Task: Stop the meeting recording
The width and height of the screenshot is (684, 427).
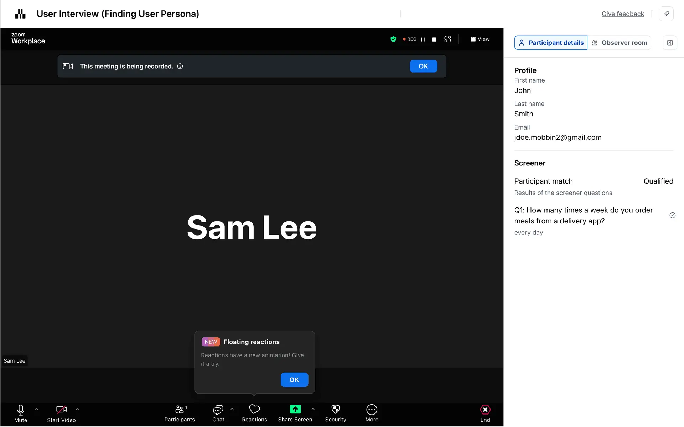Action: point(434,39)
